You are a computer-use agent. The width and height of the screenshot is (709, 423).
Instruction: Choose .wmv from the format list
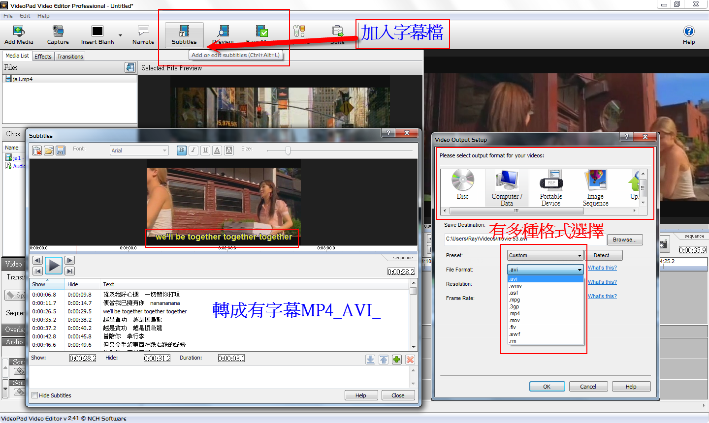click(x=546, y=286)
